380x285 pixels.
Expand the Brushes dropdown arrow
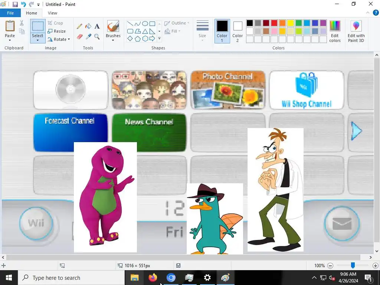point(113,40)
